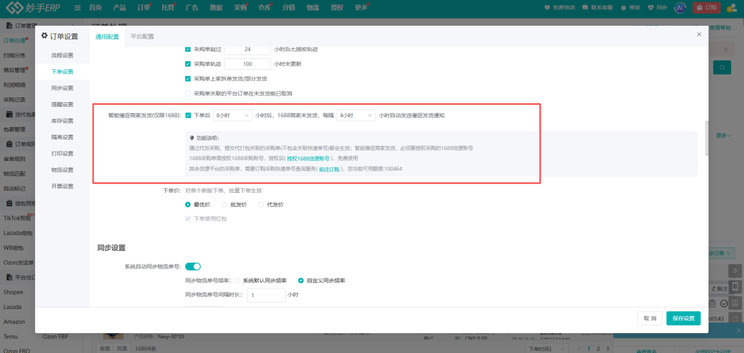Image resolution: width=744 pixels, height=353 pixels.
Task: Click the 同步 sync icon in top bar
Action: (657, 8)
